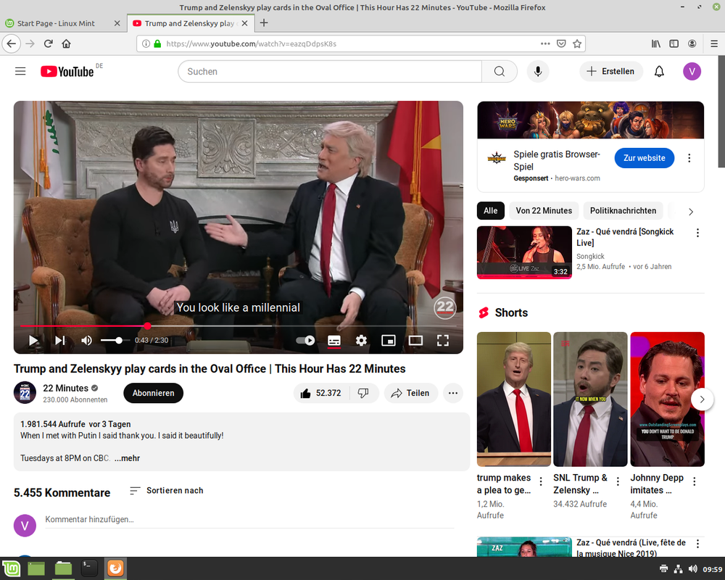
Task: Show more filter chips with the arrow
Action: pyautogui.click(x=691, y=212)
